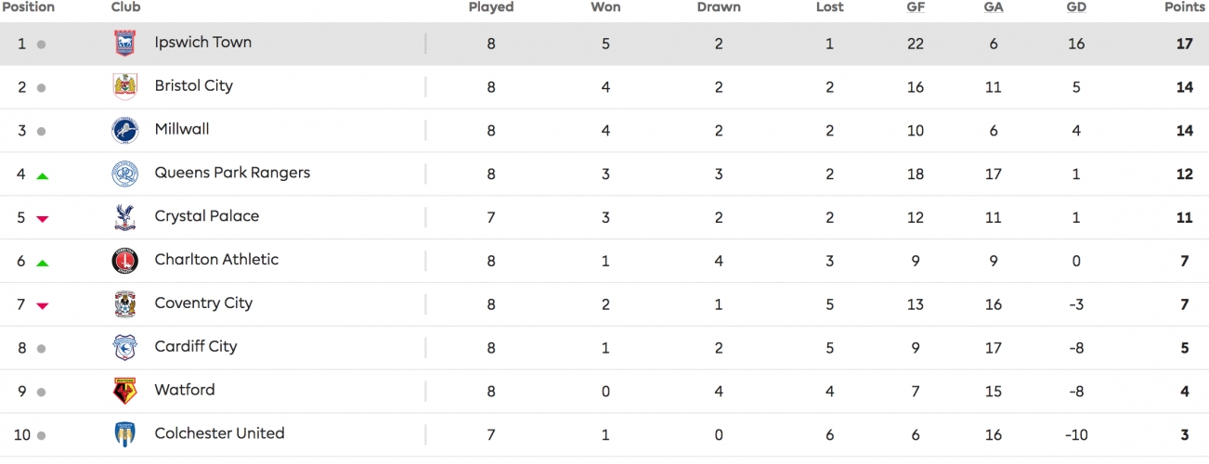This screenshot has height=464, width=1209.
Task: Sort table by Points column header
Action: tap(1184, 7)
